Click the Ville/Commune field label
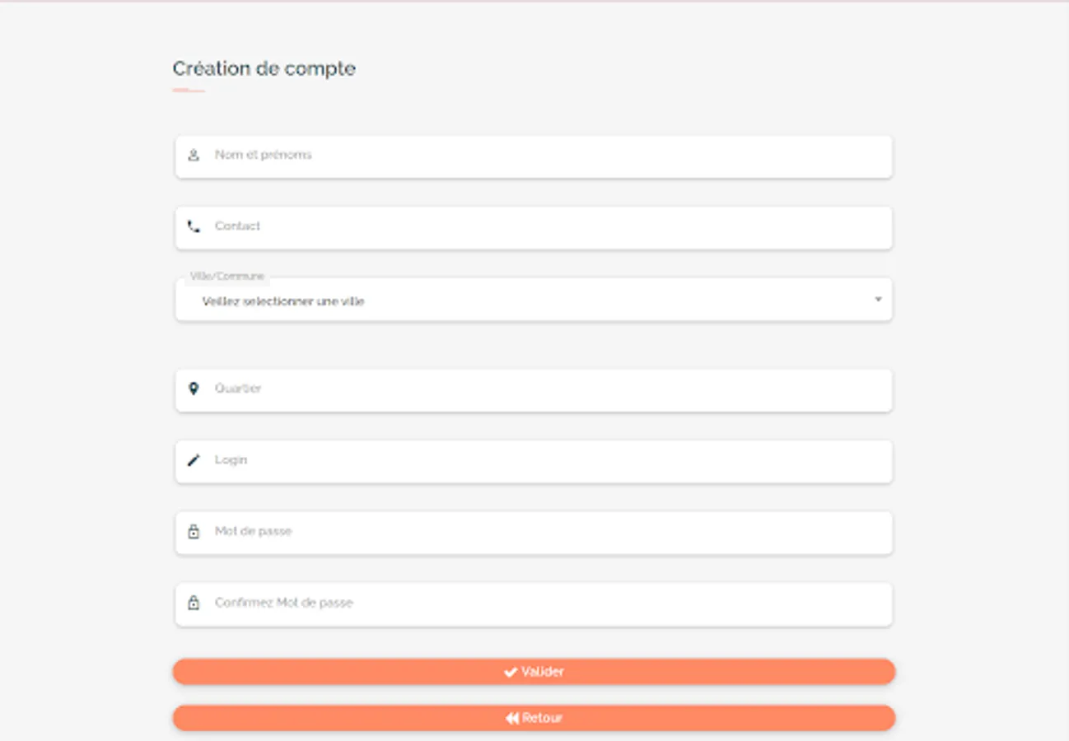 coord(227,277)
